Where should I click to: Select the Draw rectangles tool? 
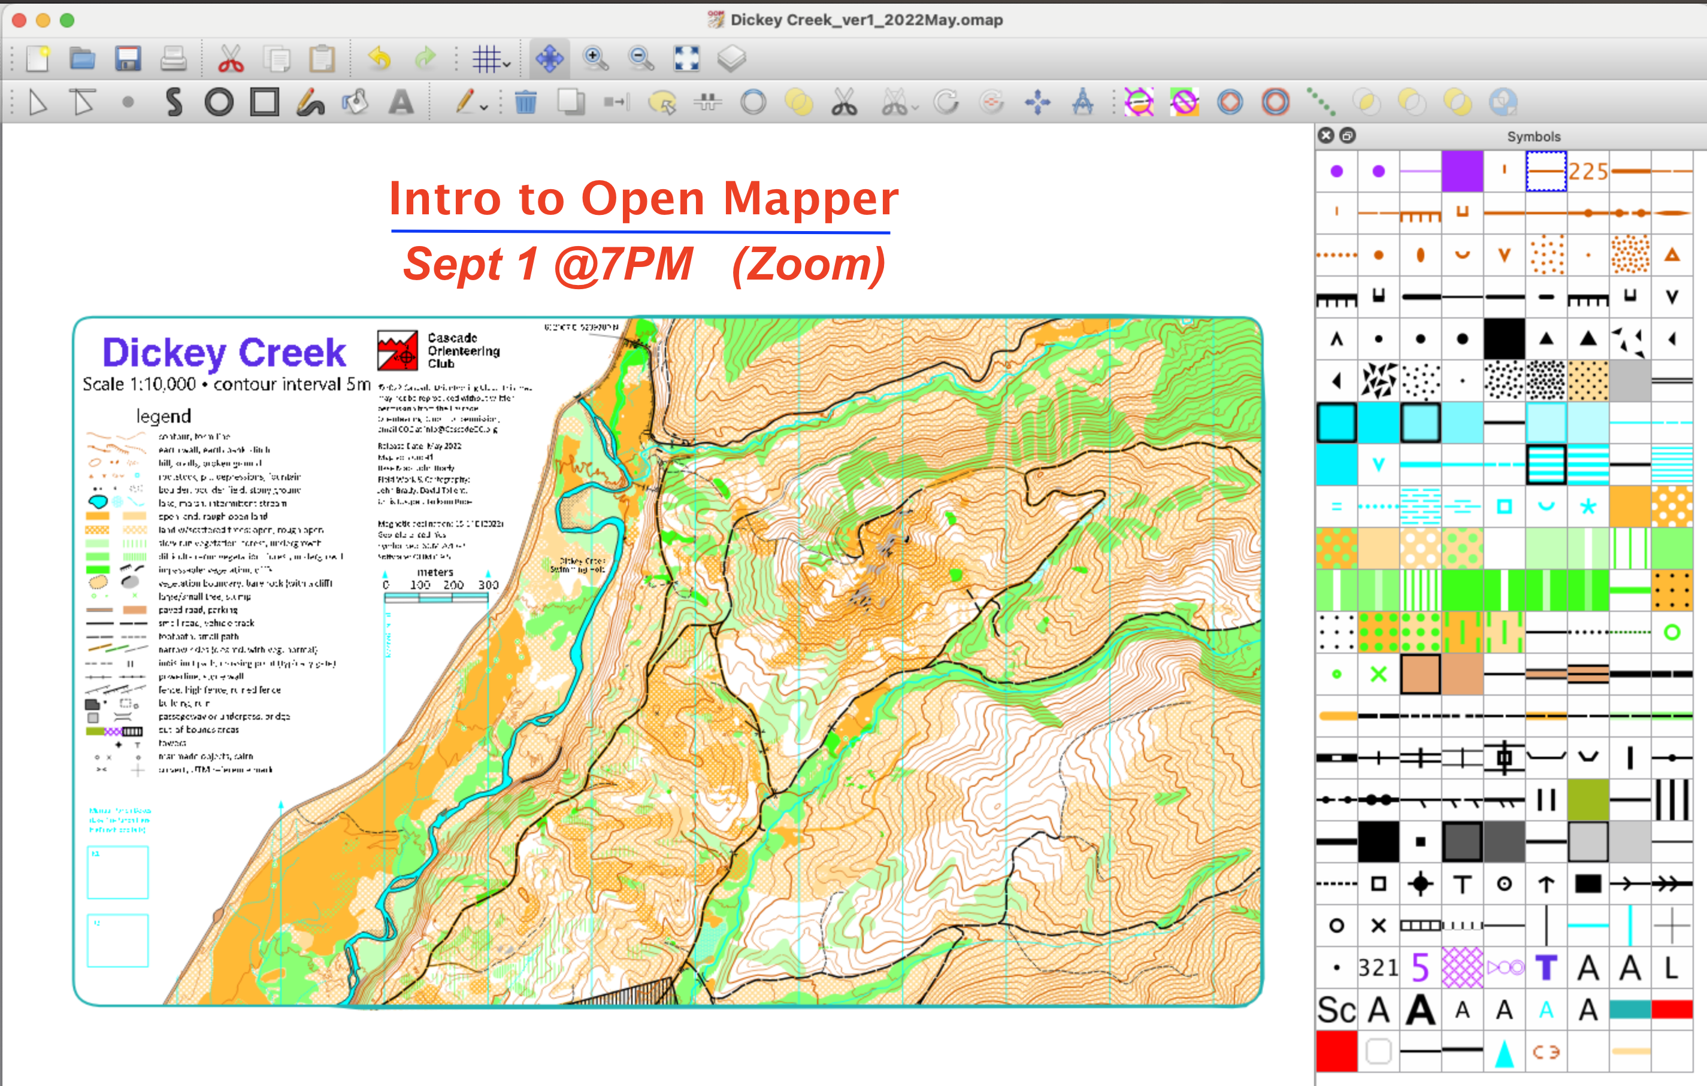(x=264, y=103)
